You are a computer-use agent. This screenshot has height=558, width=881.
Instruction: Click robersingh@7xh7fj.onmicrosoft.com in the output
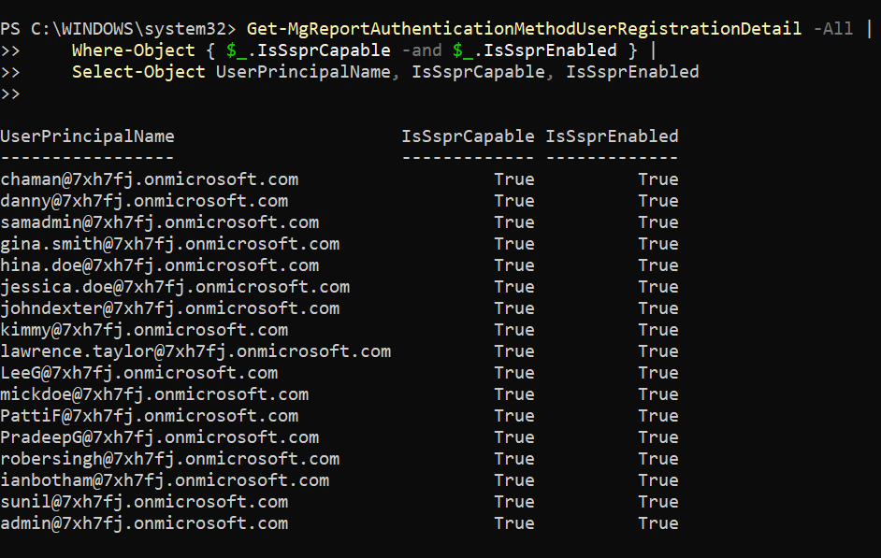pos(169,459)
